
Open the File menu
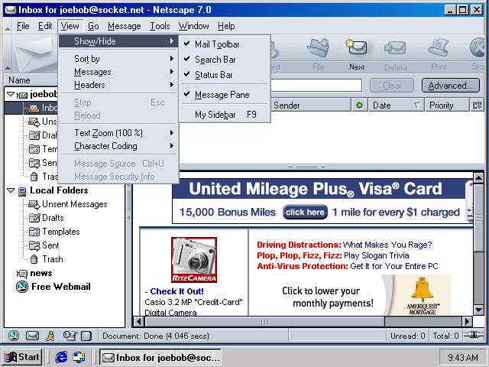(x=23, y=26)
